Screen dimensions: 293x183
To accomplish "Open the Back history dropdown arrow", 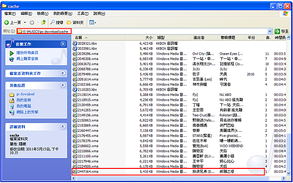I will [25, 22].
